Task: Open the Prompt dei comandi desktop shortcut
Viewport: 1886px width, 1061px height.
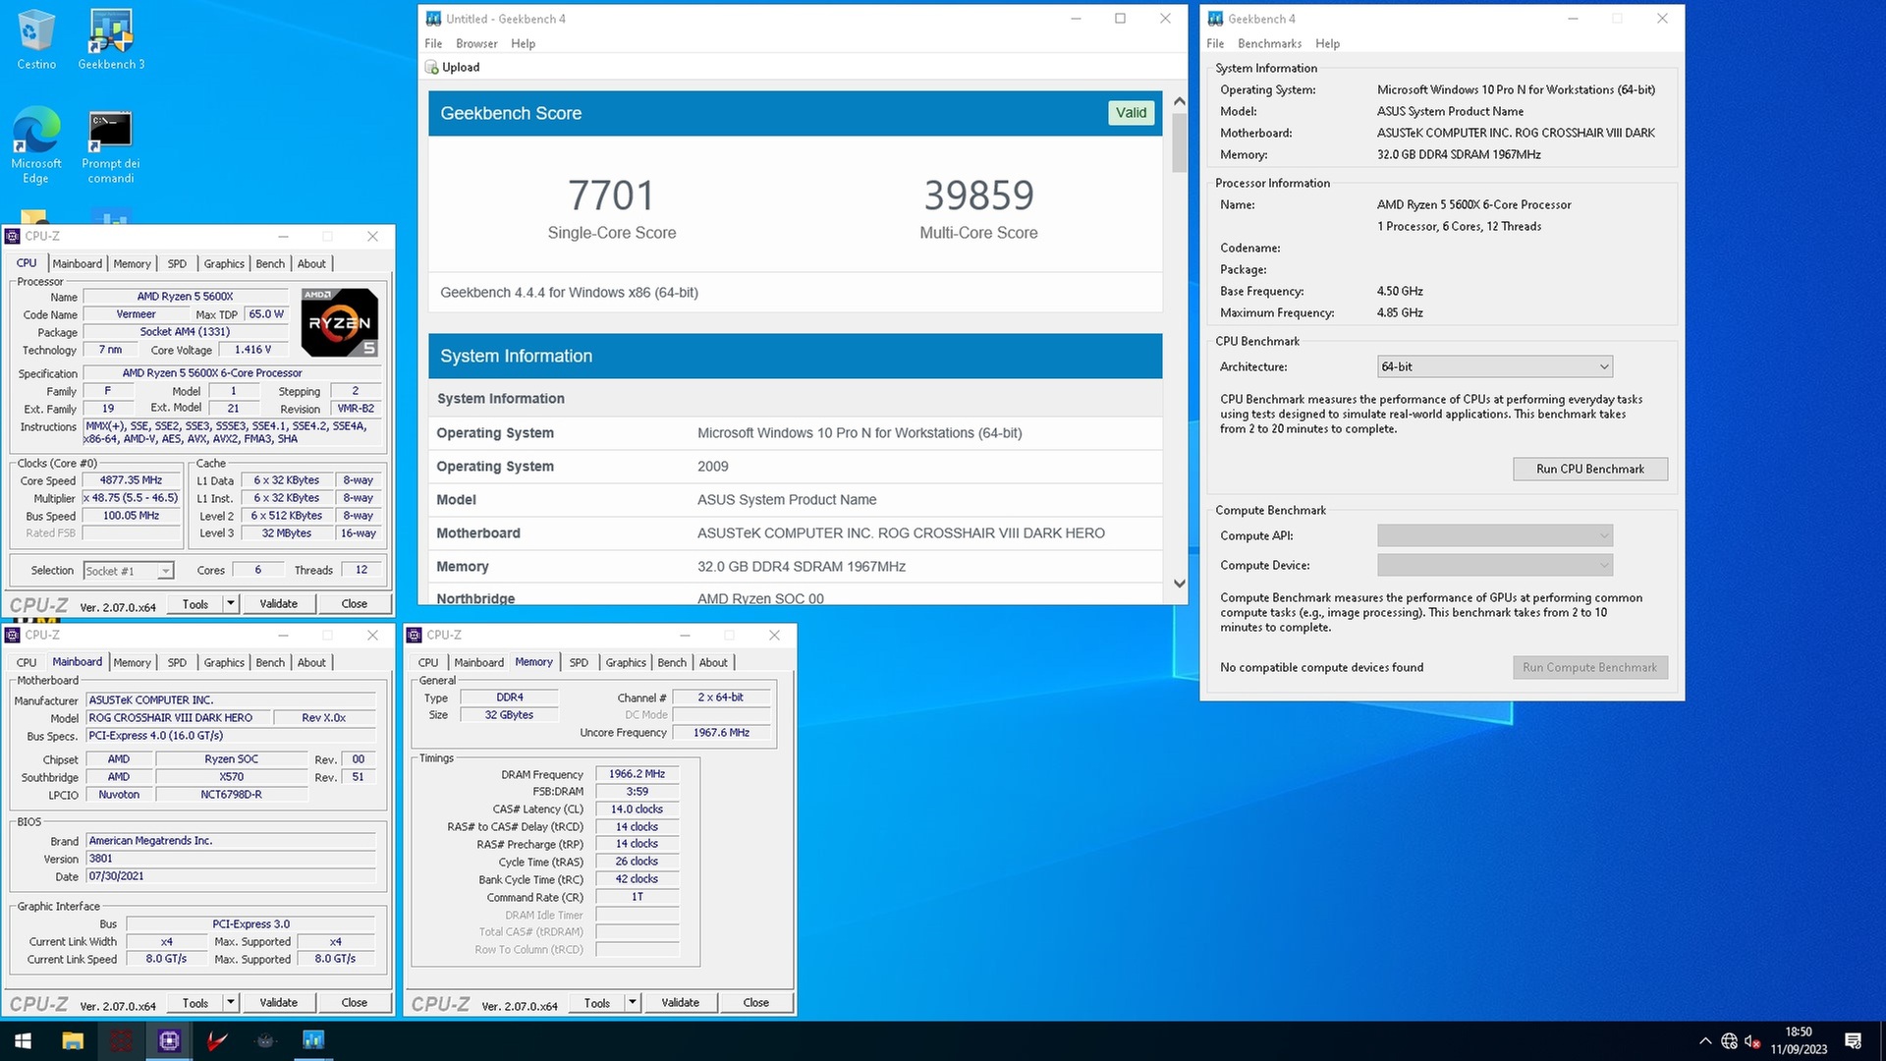Action: 110,144
